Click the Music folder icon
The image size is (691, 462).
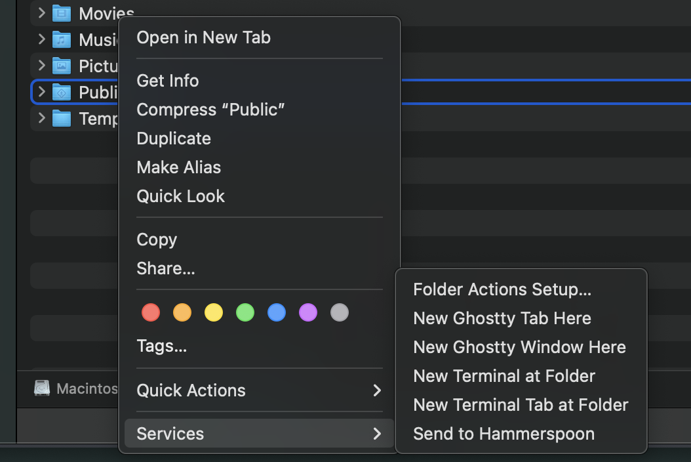pyautogui.click(x=62, y=39)
